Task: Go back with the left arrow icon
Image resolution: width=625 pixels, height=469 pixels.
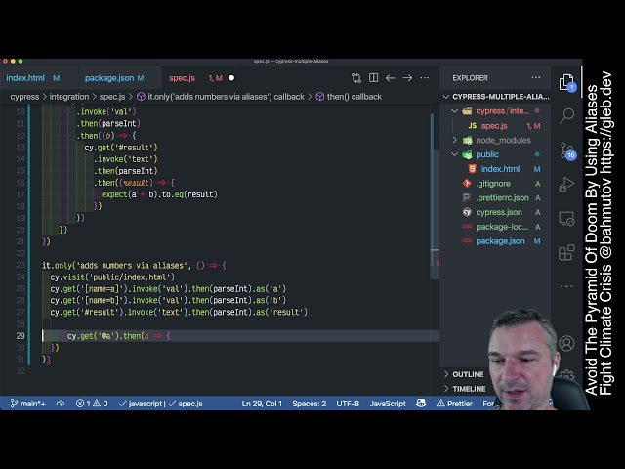Action: (x=391, y=78)
